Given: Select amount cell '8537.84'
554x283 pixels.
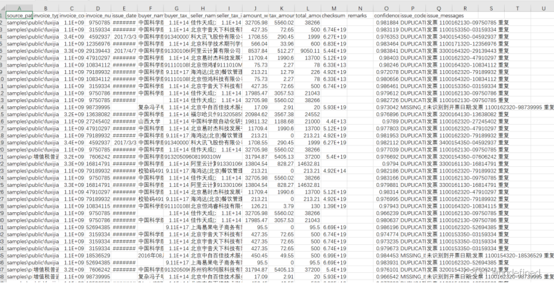Looking at the screenshot, I should pyautogui.click(x=255, y=51).
